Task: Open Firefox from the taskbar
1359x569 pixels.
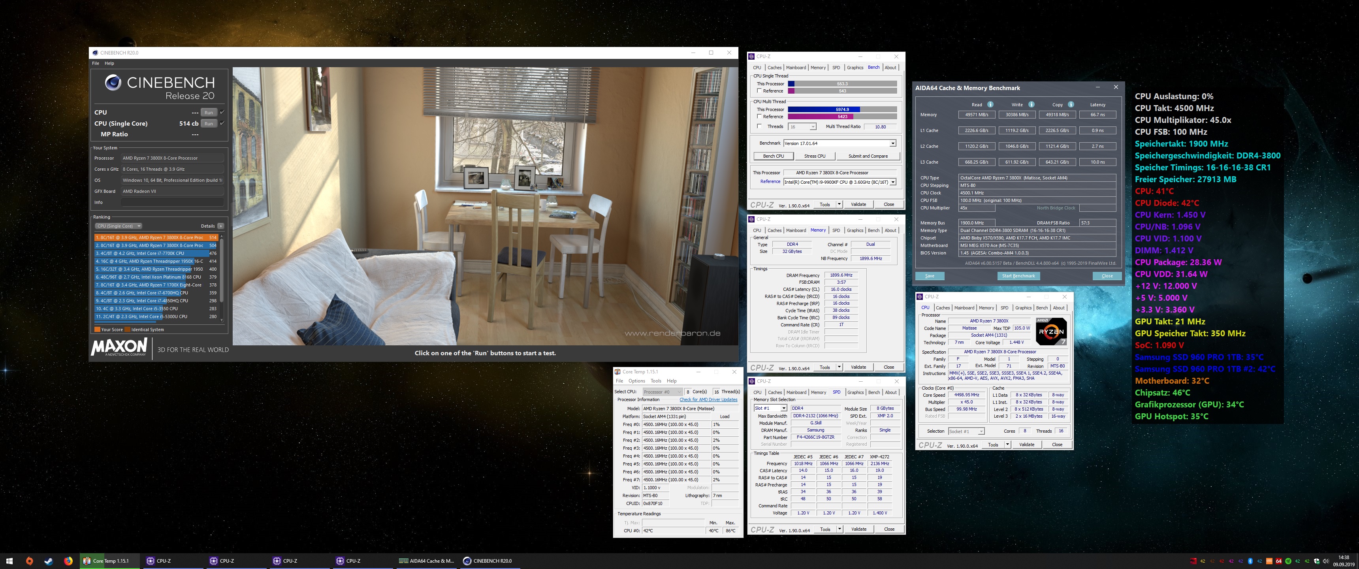Action: (68, 561)
